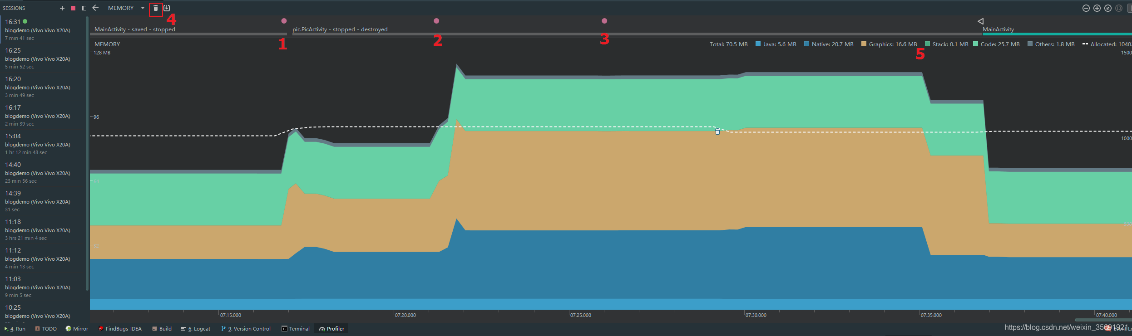Image resolution: width=1132 pixels, height=336 pixels.
Task: Click the second pink user event dot
Action: pyautogui.click(x=436, y=21)
